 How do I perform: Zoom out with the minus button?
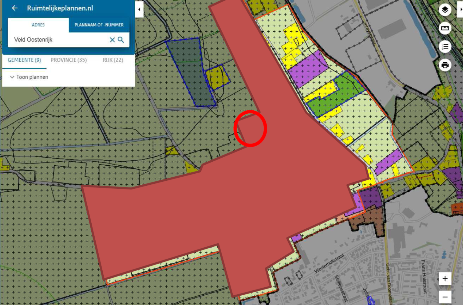pos(445,297)
